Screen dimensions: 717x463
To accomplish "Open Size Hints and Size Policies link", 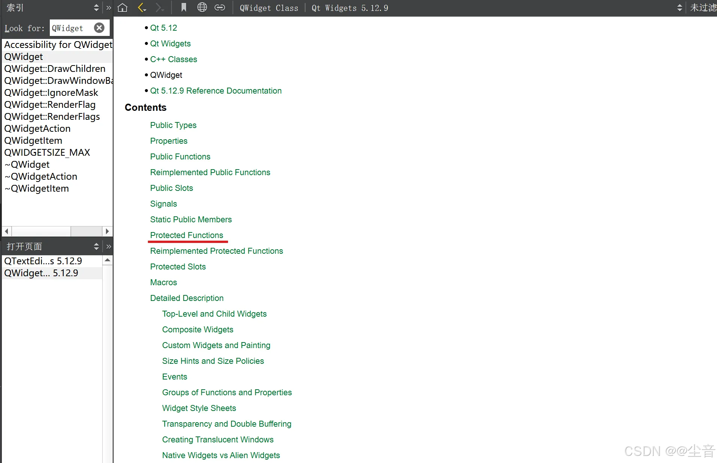I will pyautogui.click(x=213, y=361).
